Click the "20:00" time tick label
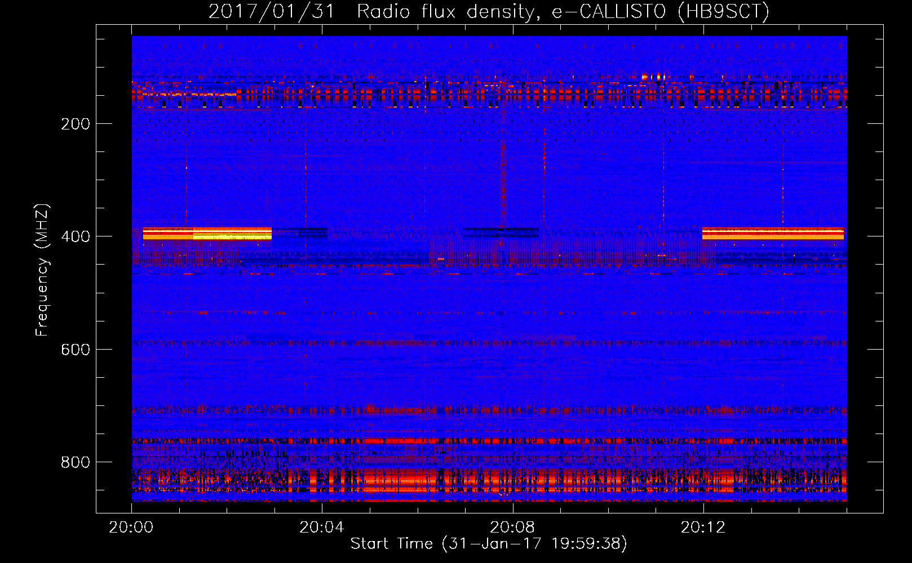Screen dimensions: 912x563 pyautogui.click(x=131, y=527)
